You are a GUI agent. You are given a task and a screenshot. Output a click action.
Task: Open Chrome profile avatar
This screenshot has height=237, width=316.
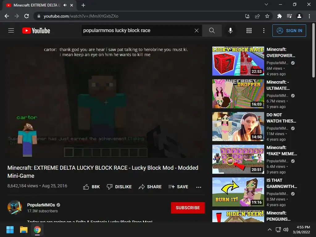click(299, 16)
